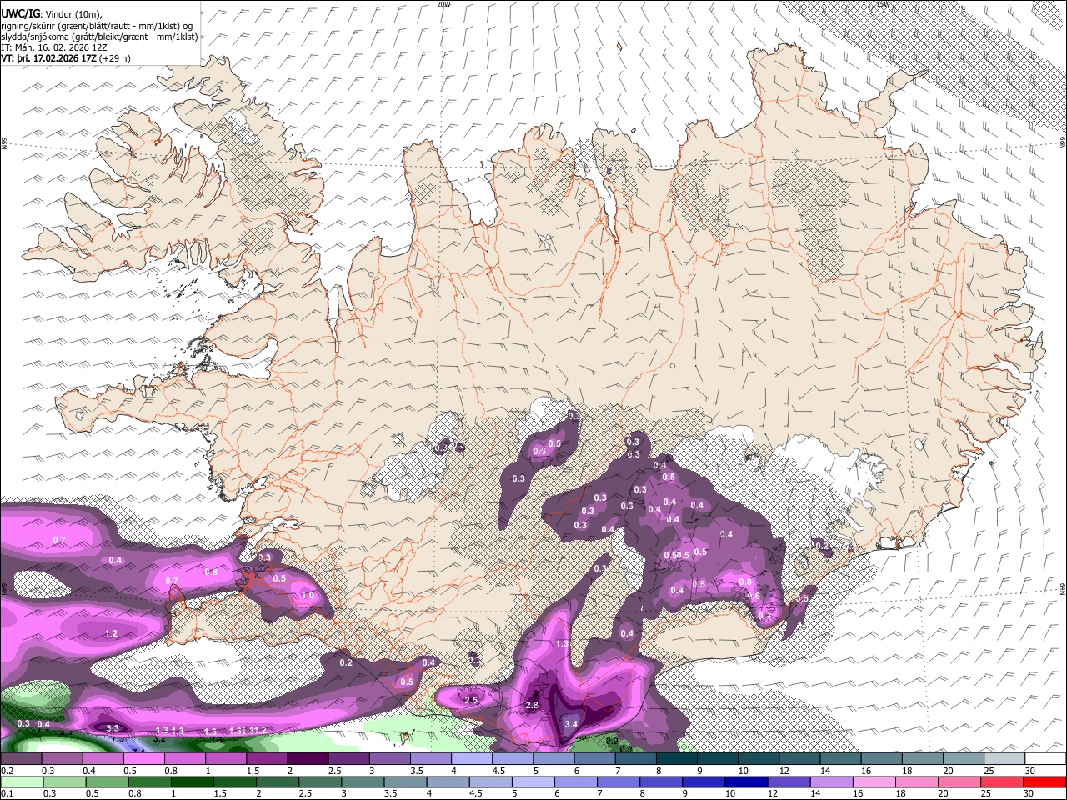The height and width of the screenshot is (800, 1067).
Task: Select the bright pink 0.5 swatch, upper legend
Action: point(143,759)
